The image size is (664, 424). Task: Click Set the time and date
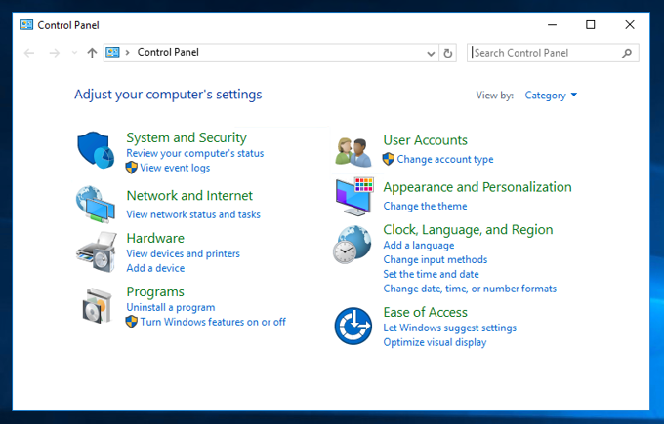coord(431,274)
